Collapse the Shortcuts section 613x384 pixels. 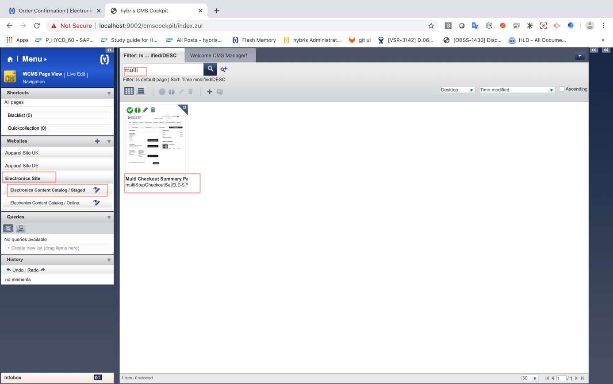[x=109, y=93]
